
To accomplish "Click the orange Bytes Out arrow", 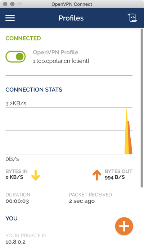I will pyautogui.click(x=97, y=175).
